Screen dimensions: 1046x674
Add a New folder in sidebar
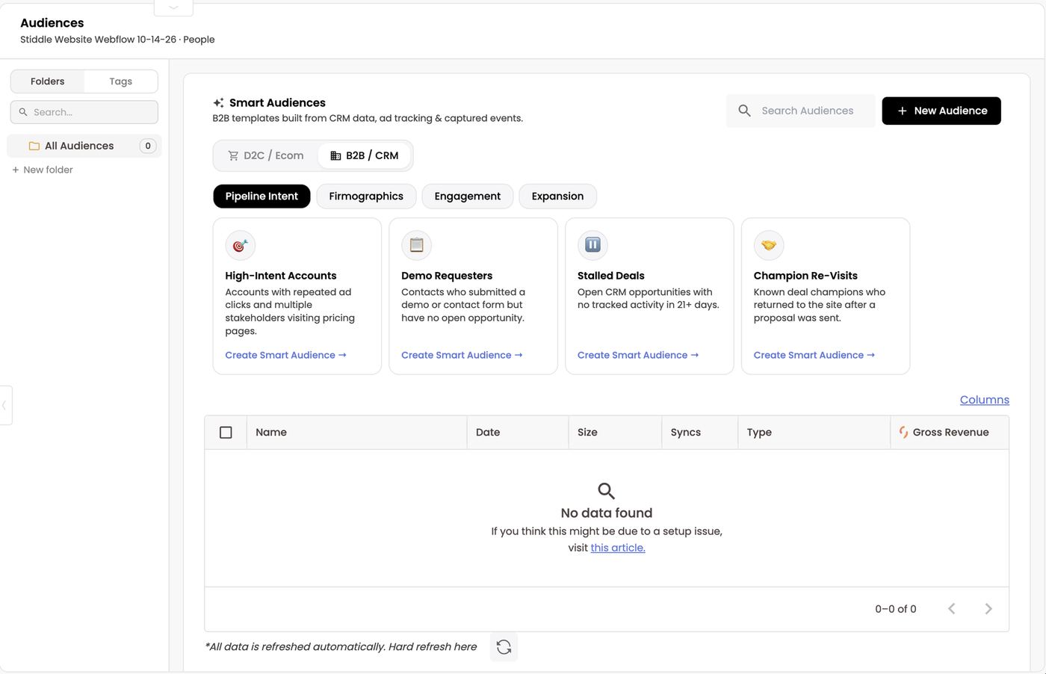(43, 170)
